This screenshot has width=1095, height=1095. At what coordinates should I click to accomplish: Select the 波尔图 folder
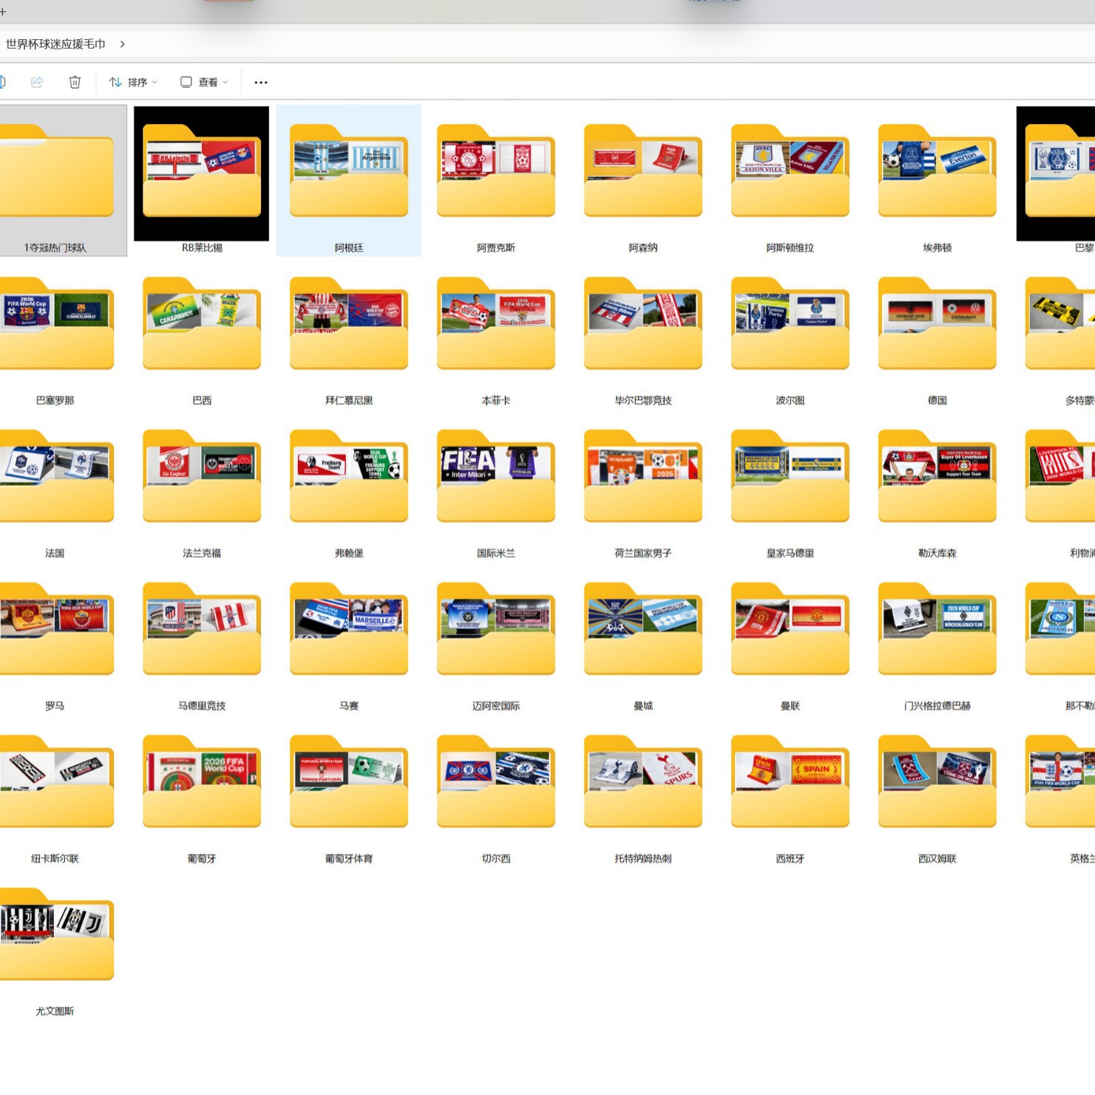pyautogui.click(x=790, y=323)
